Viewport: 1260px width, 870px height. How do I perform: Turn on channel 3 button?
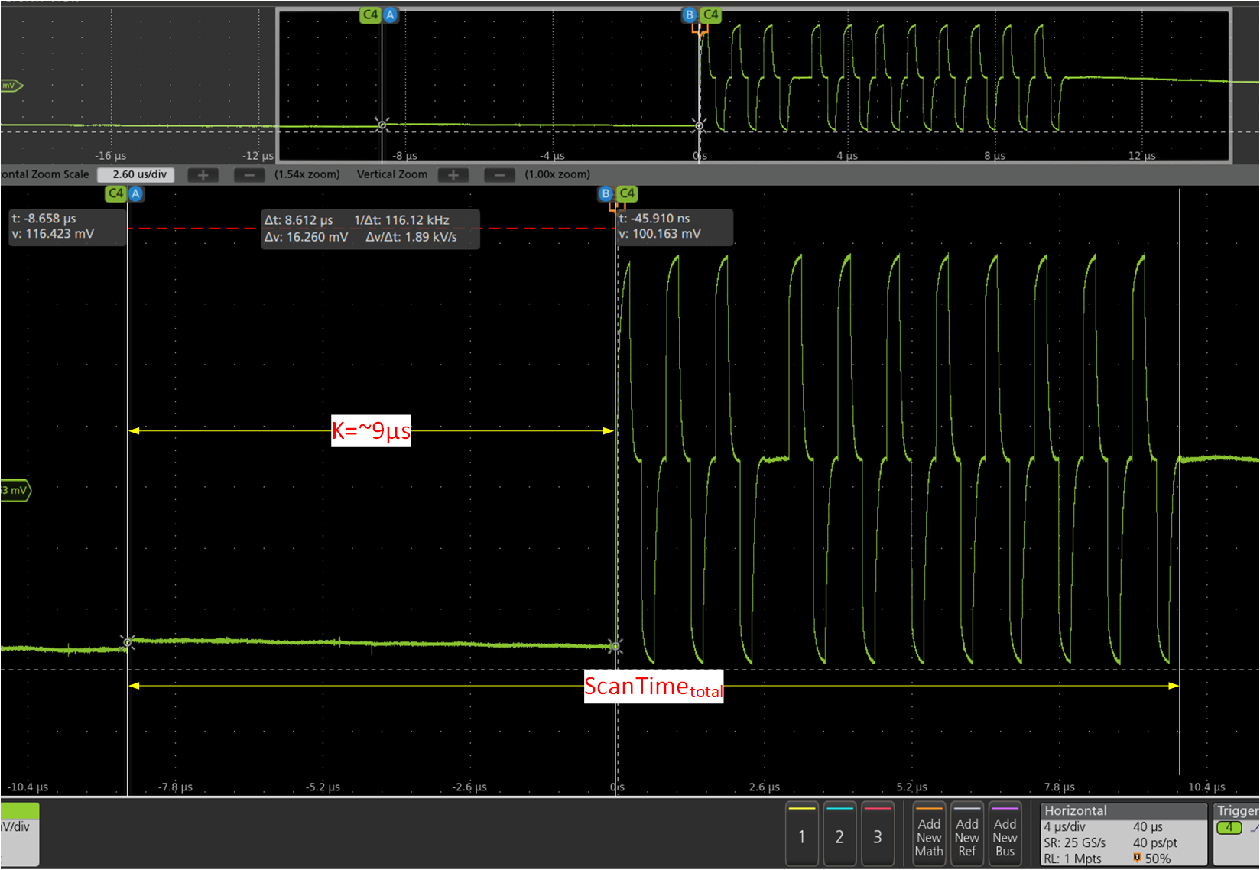(x=878, y=834)
